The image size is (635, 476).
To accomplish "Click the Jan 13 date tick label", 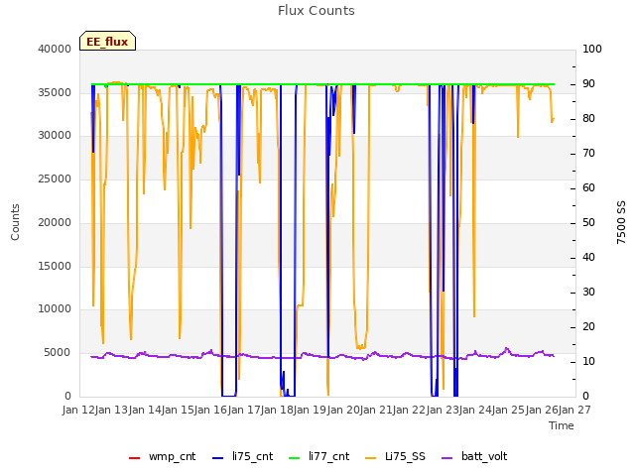I will 111,410.
